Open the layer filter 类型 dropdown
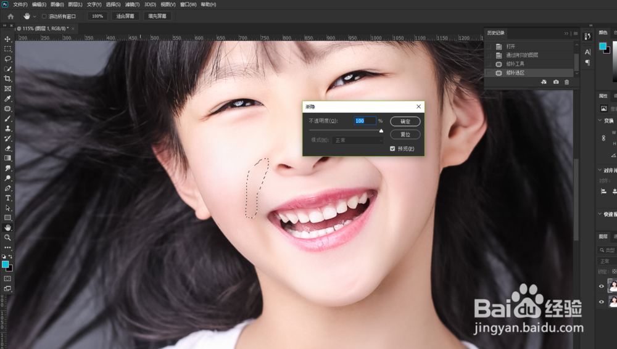 (x=607, y=250)
